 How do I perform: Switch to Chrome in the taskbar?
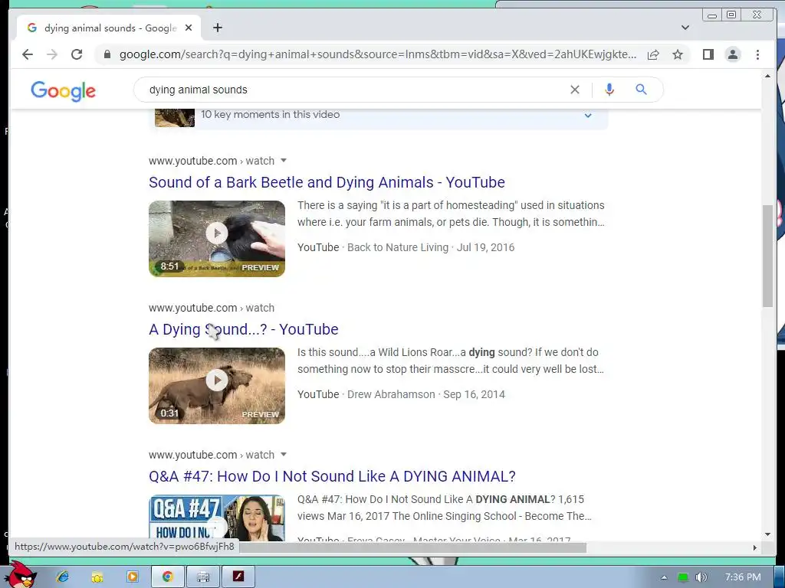[167, 577]
